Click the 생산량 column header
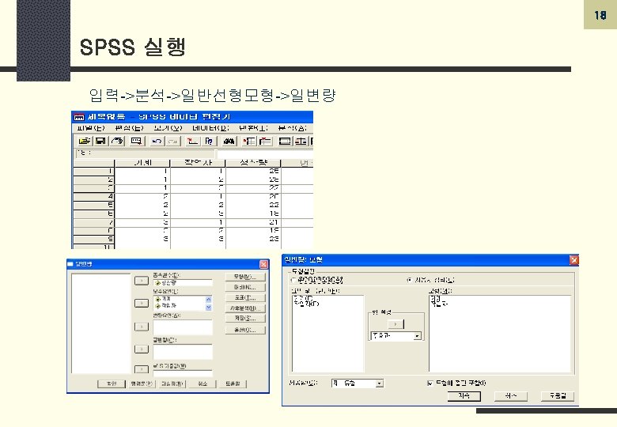Screen dimensions: 617x427 (x=253, y=163)
